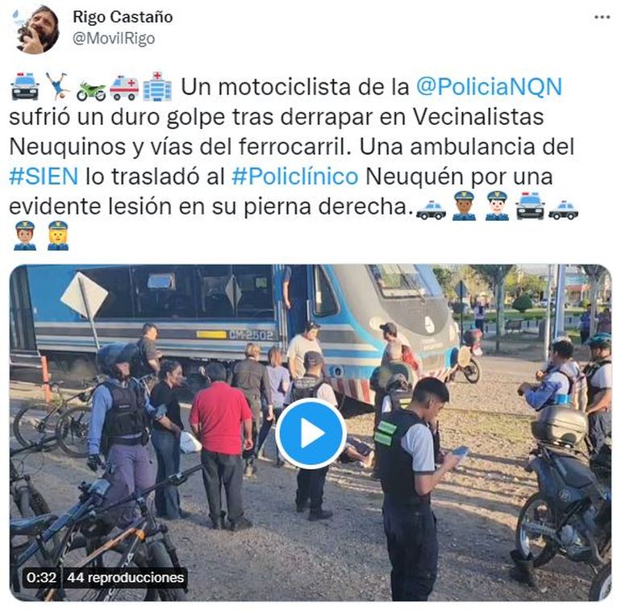Open the three-dot more options menu
Viewport: 621px width, 611px height.
point(602,18)
